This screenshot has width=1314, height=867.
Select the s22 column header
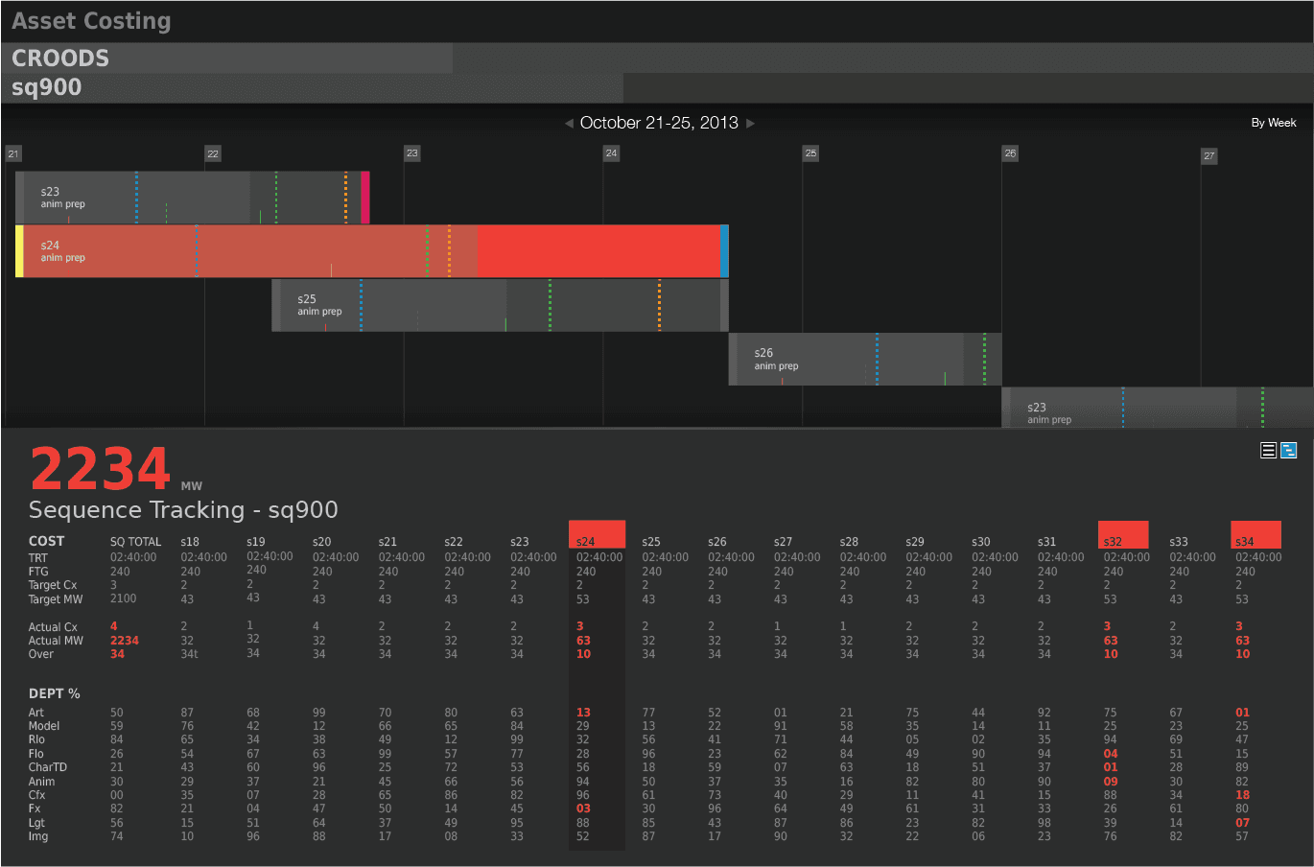point(454,542)
